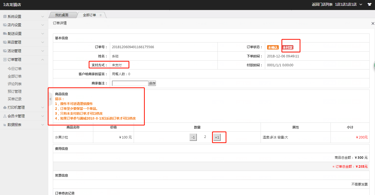Click the 打印机管理 printer icon

tap(5, 107)
